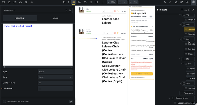Click the Bricks logo icon
This screenshot has height=105, width=197.
point(3,2)
